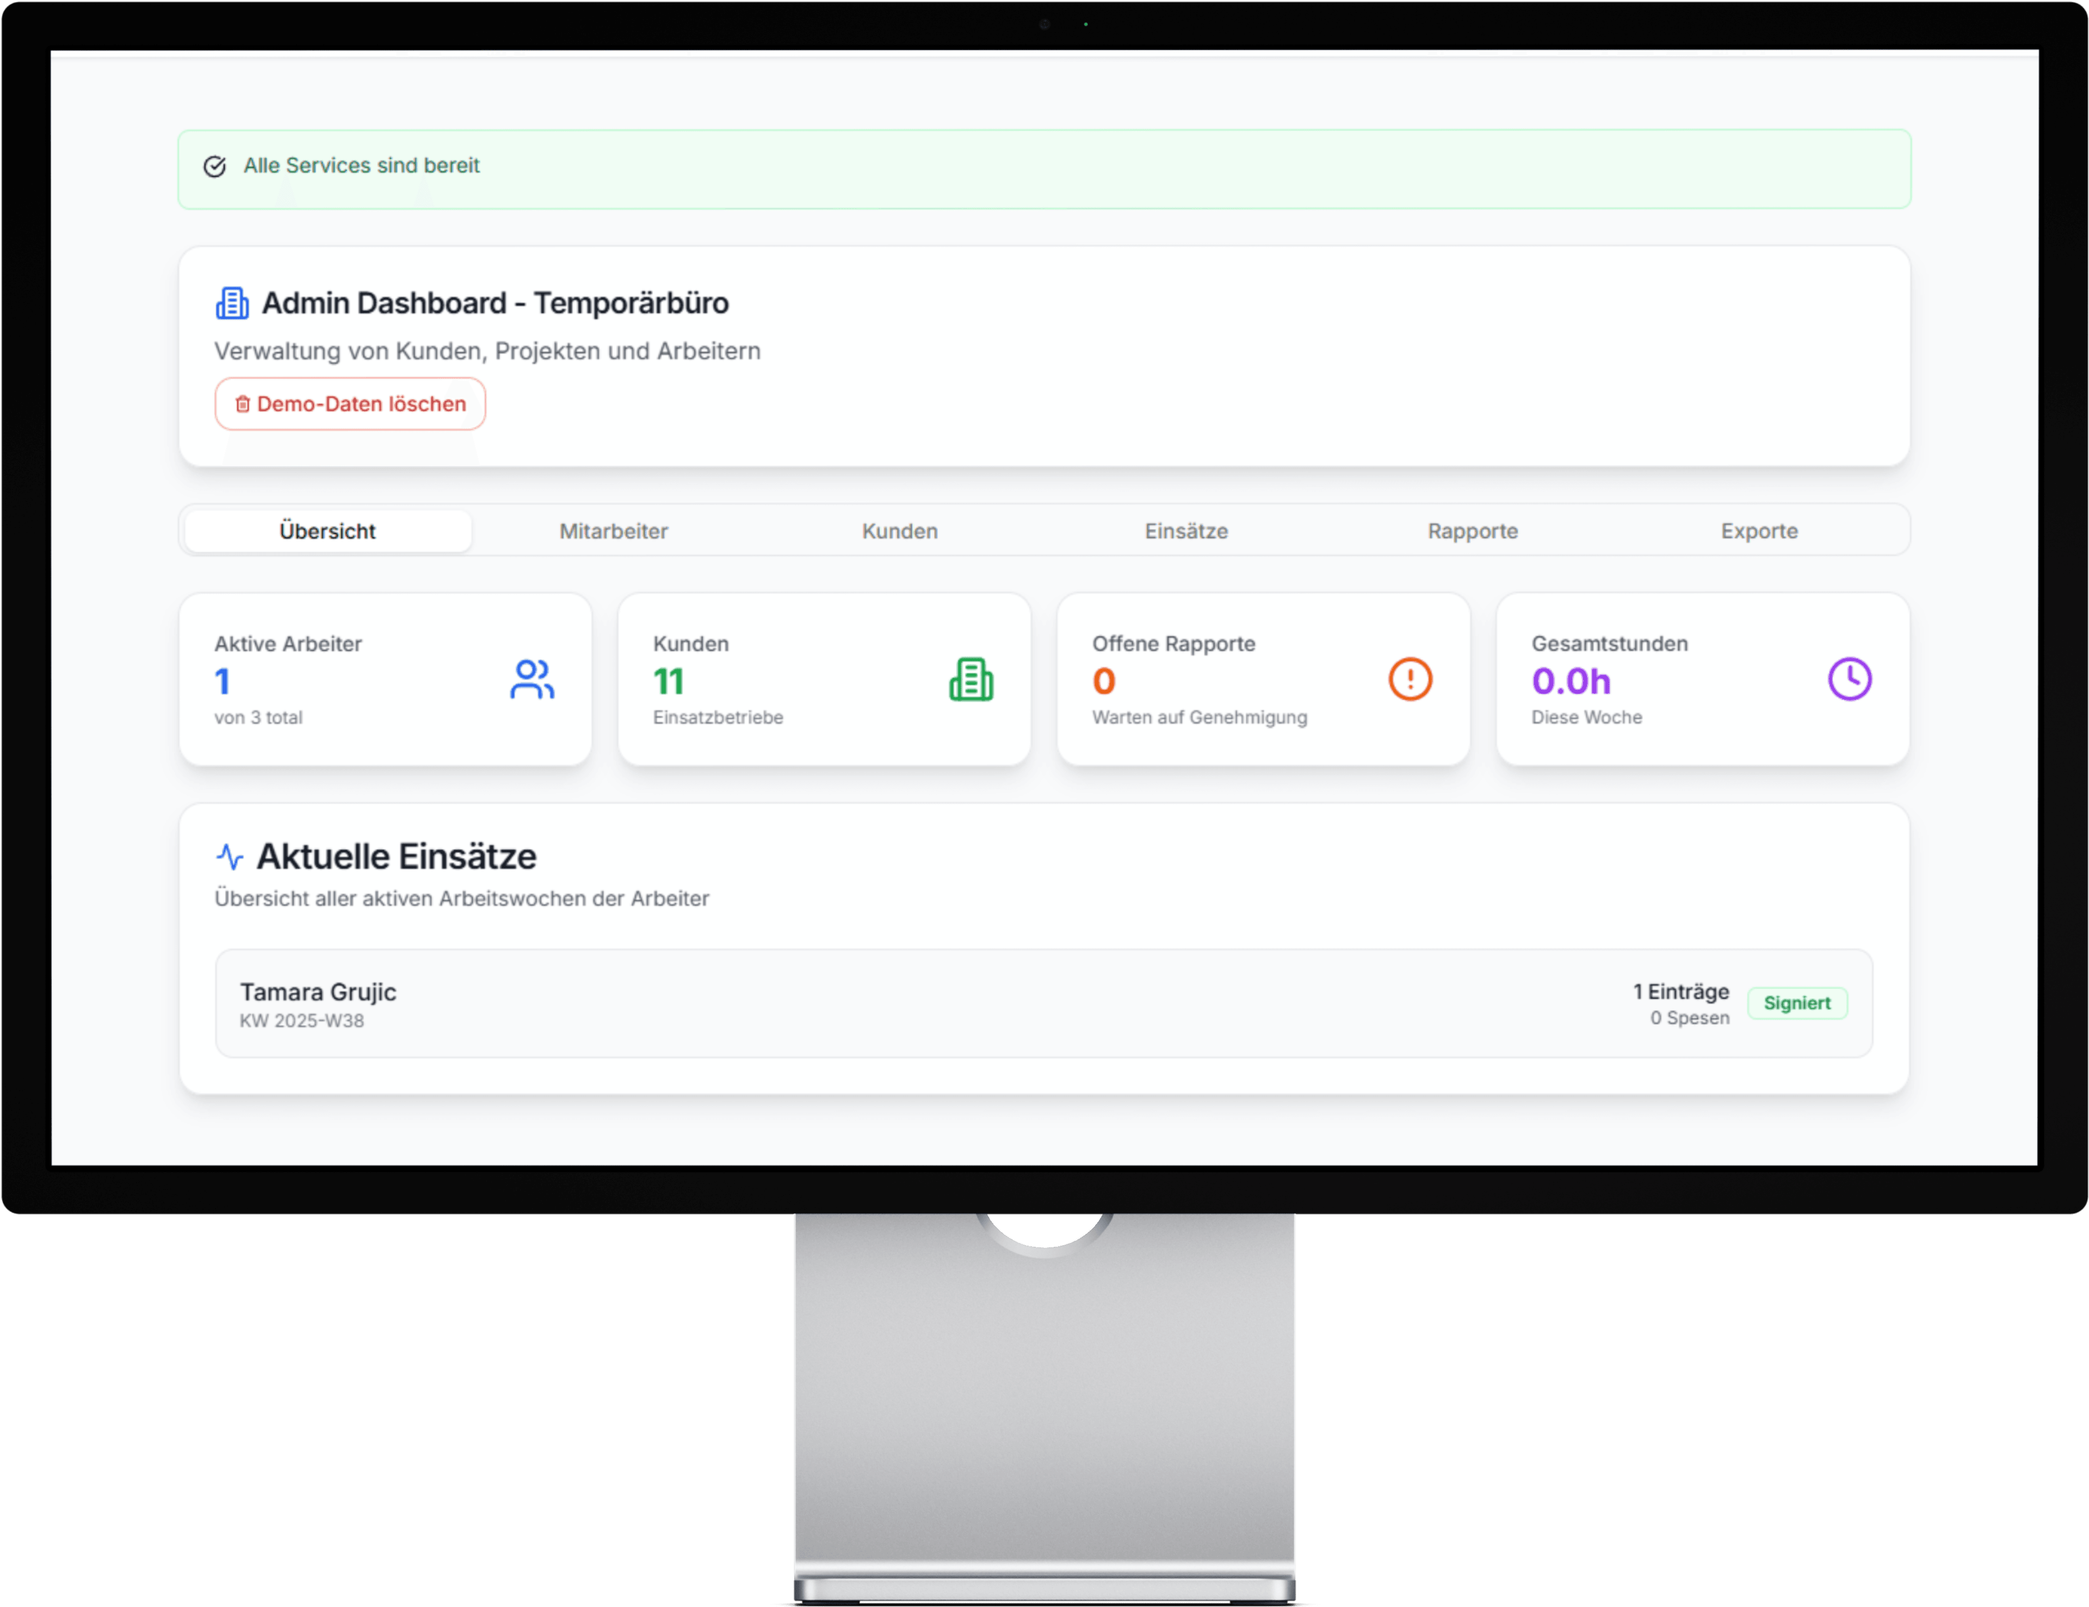Screen dimensions: 2089x1607
Task: Click the activity pulse icon by Aktuelle Einsätze
Action: (230, 856)
